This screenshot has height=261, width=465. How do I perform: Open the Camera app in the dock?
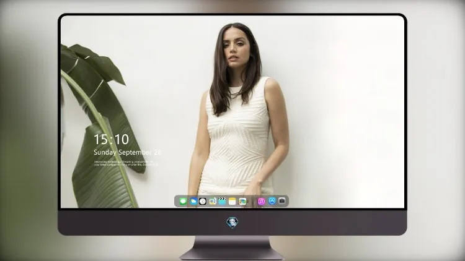pos(282,201)
